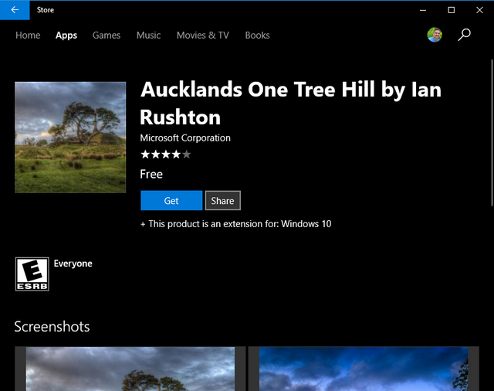Close the Store window
This screenshot has height=391, width=494.
coord(479,10)
